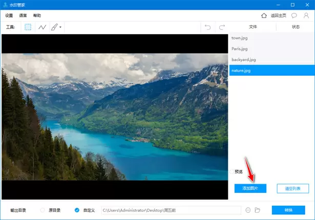The image size is (315, 220).
Task: Open the 帮助 menu
Action: (x=37, y=16)
